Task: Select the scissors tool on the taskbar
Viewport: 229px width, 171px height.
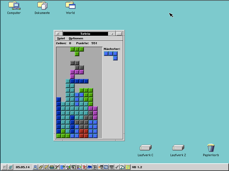Action: 57,167
